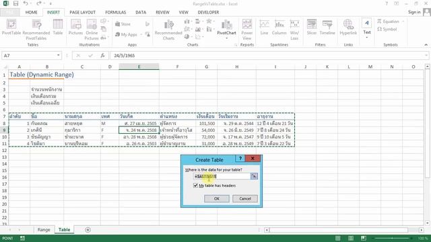Screen dimensions: 431x242
Task: Open My Apps dropdown arrow
Action: (x=141, y=34)
